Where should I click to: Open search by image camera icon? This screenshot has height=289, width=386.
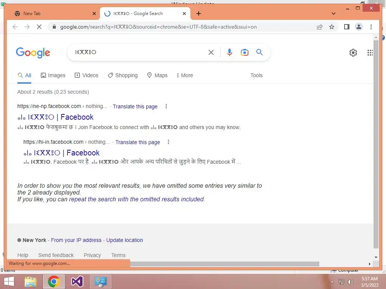tap(244, 52)
